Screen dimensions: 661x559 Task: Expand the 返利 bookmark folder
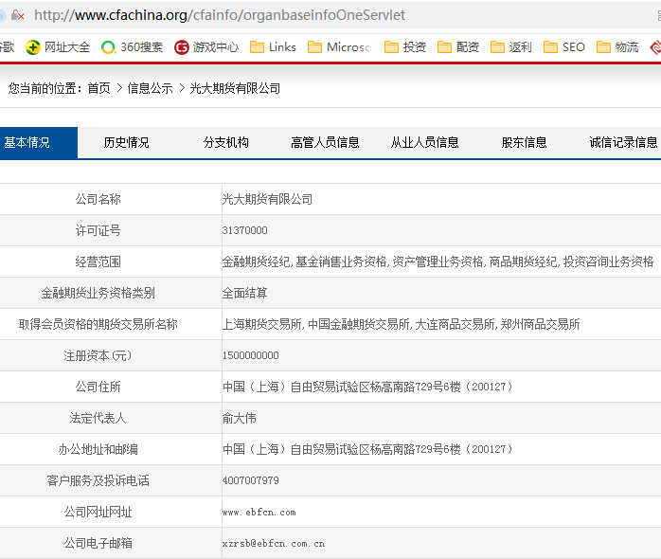click(x=511, y=46)
